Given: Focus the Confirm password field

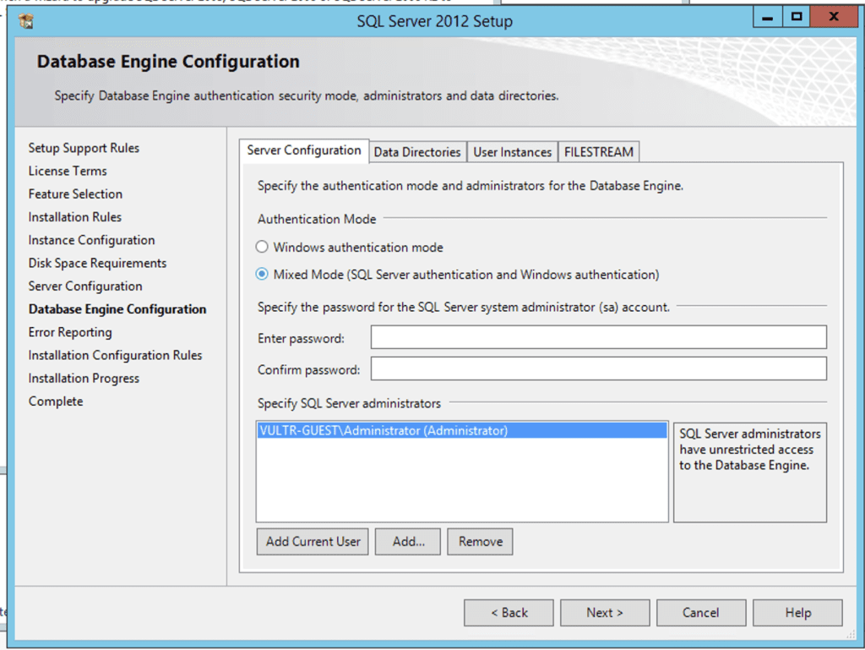Looking at the screenshot, I should (598, 369).
